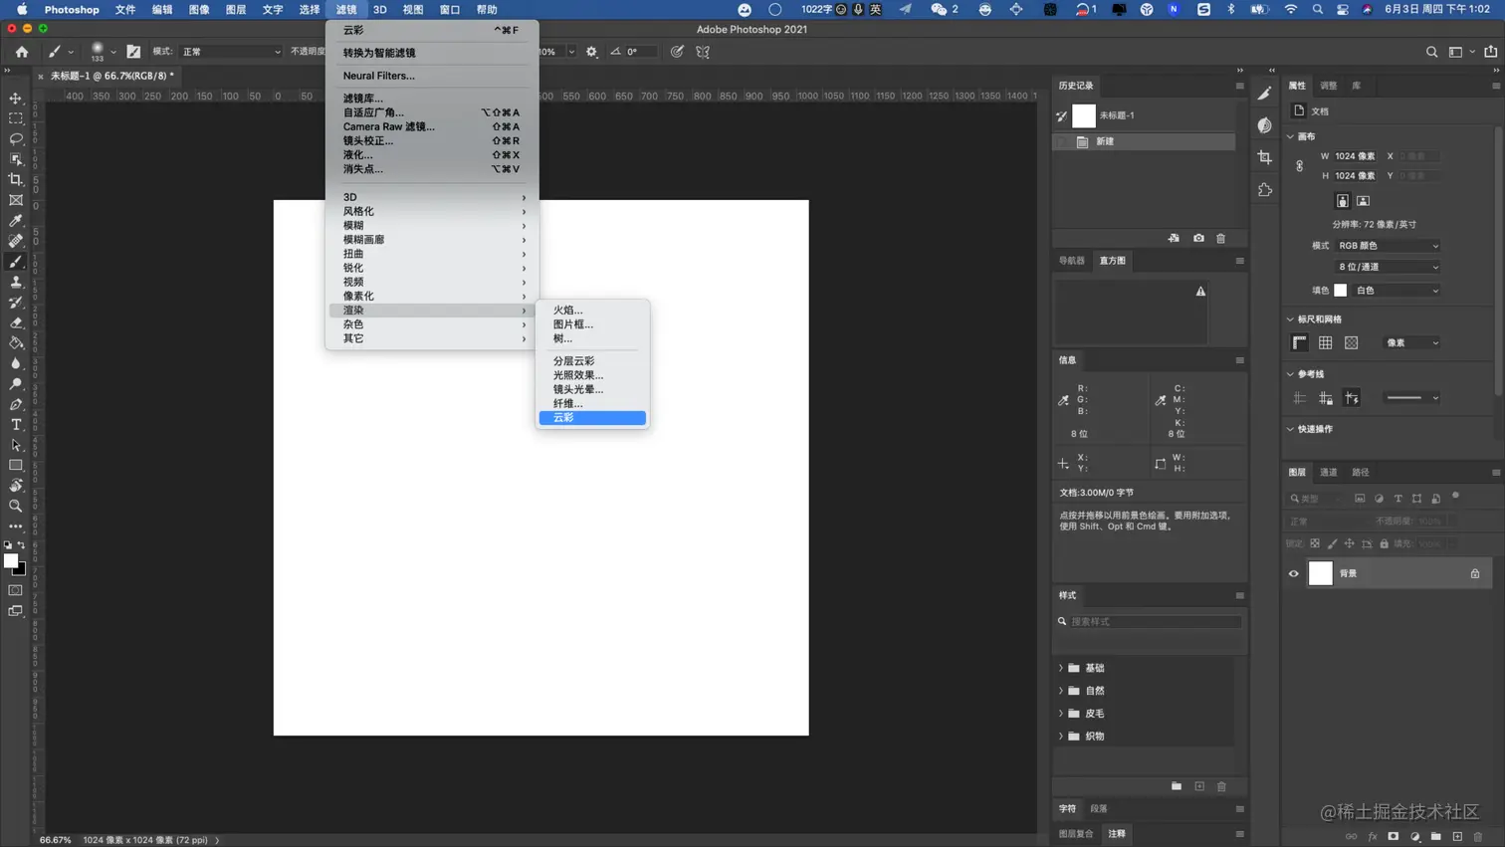Screen dimensions: 1505x847
Task: Switch to the 通道 tab
Action: click(1329, 473)
